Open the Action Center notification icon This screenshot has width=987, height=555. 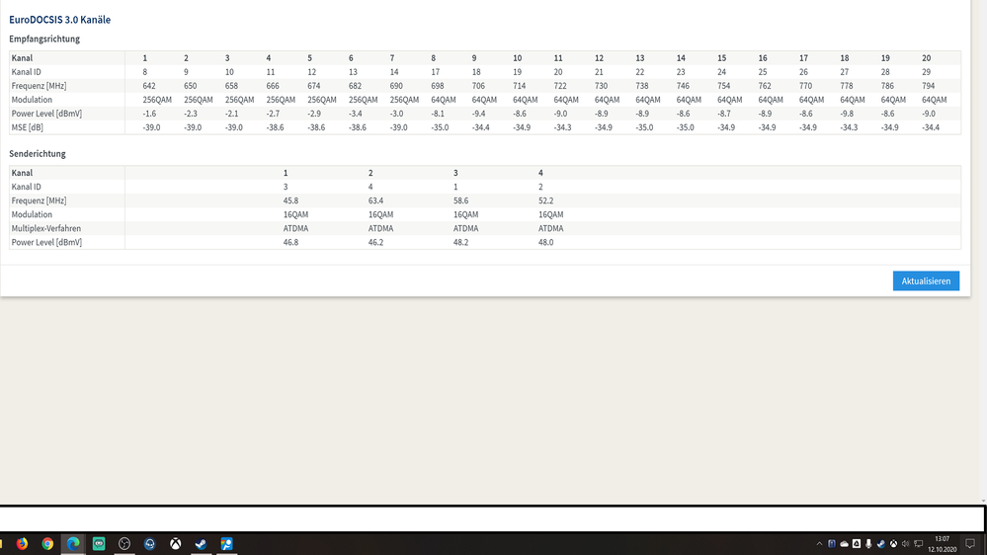point(970,544)
